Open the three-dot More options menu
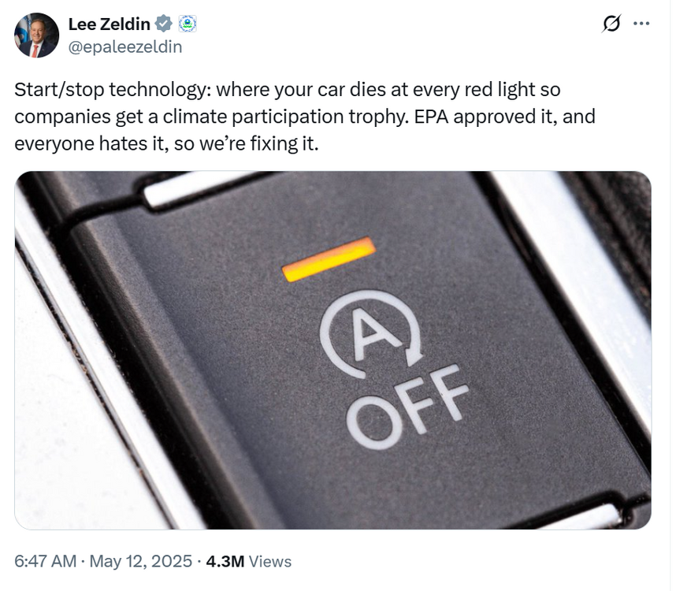This screenshot has width=676, height=591. [641, 24]
